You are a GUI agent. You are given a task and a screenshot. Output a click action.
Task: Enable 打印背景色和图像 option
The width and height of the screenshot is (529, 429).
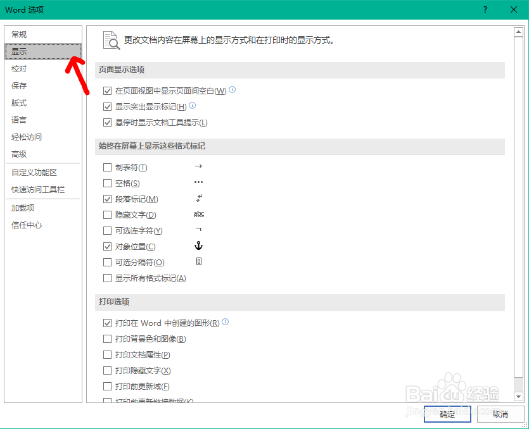pyautogui.click(x=107, y=339)
